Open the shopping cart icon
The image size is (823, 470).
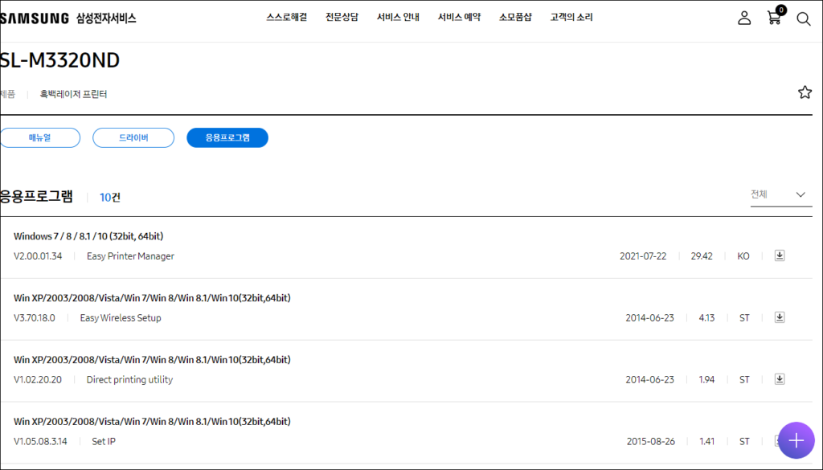(774, 18)
